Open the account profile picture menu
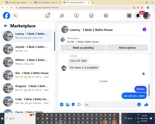Viewport: 155px width, 124px height. tap(147, 16)
